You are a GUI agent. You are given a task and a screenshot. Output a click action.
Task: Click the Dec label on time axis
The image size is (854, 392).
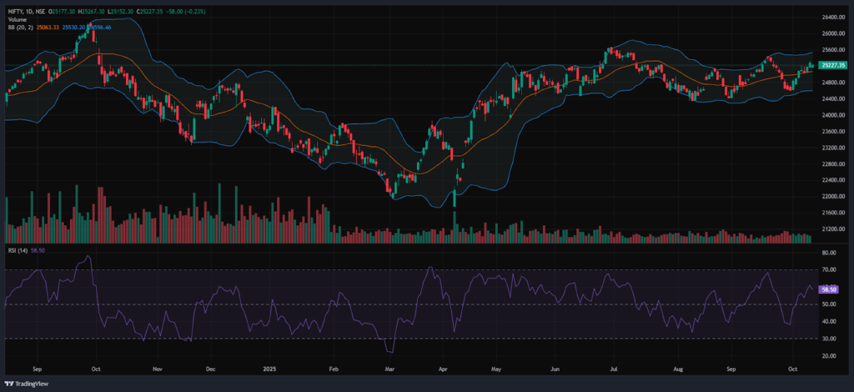click(x=210, y=367)
